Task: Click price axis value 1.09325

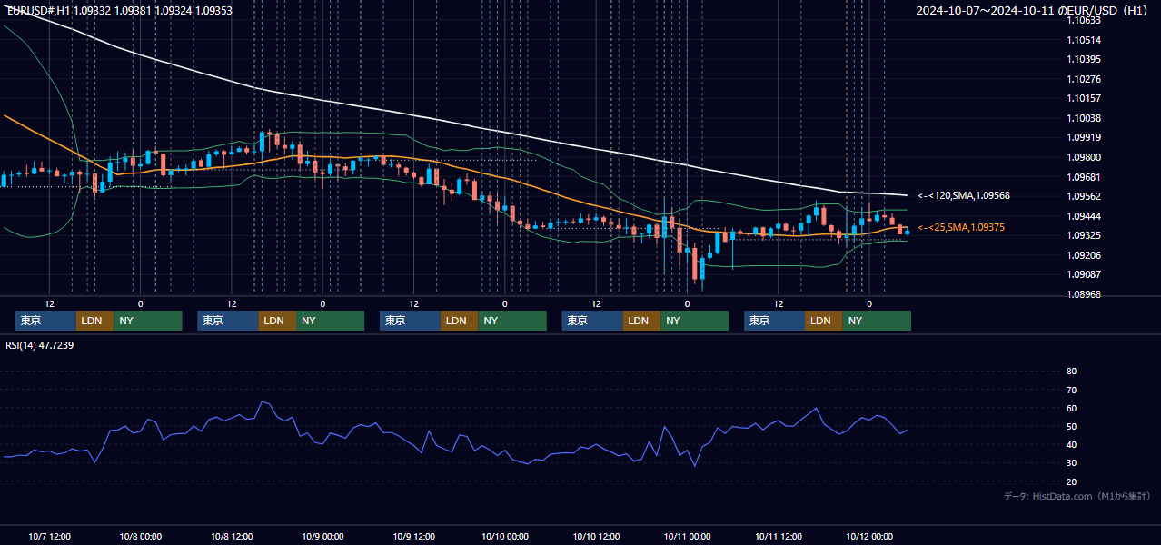Action: pyautogui.click(x=1084, y=235)
